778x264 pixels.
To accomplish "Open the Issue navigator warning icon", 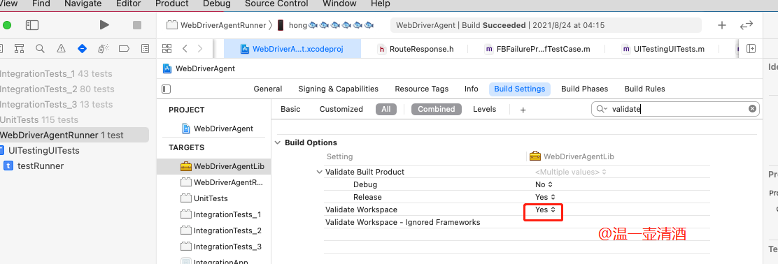I will [x=61, y=49].
